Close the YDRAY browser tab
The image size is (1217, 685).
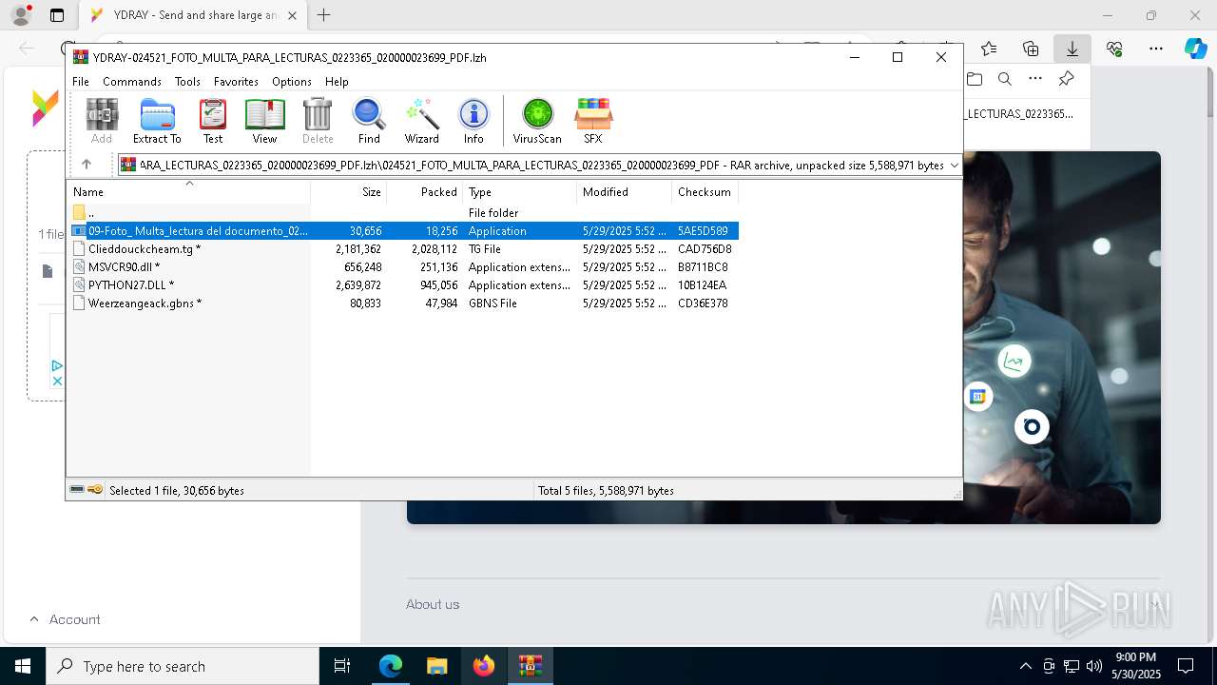point(292,15)
